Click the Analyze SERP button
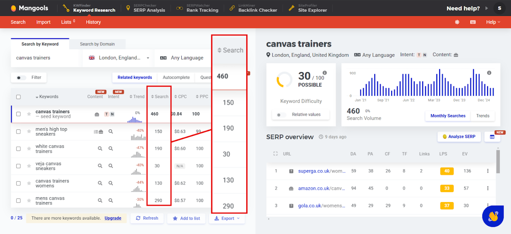Viewport: 511px width, 234px height. (459, 136)
